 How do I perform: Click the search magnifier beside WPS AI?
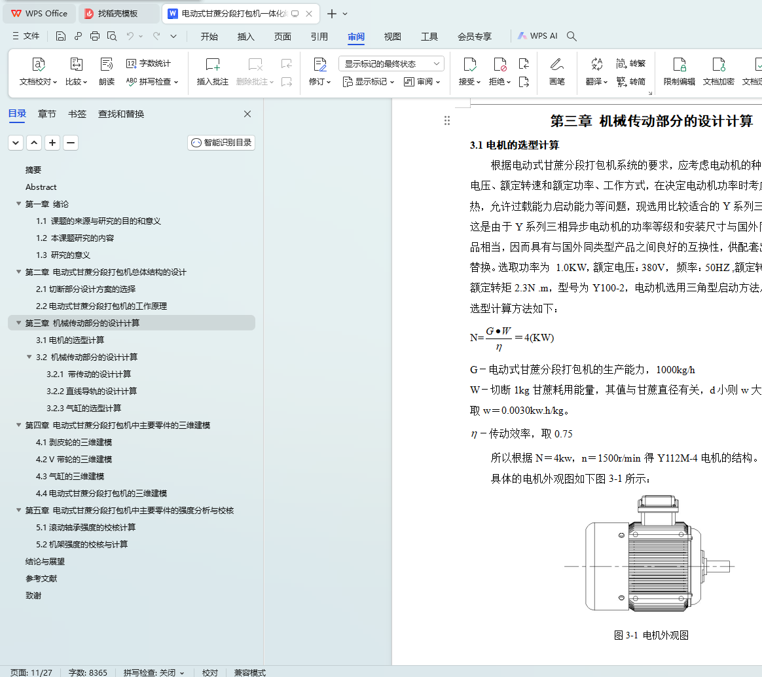(571, 36)
